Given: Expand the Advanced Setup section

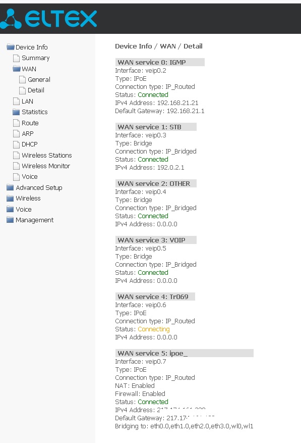Looking at the screenshot, I should click(39, 187).
